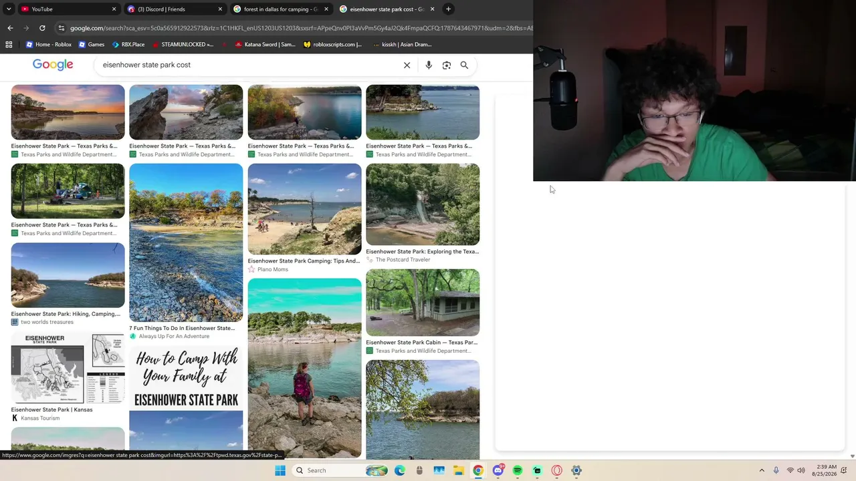Click the Plano Moms source link
This screenshot has height=481, width=856.
[x=273, y=269]
